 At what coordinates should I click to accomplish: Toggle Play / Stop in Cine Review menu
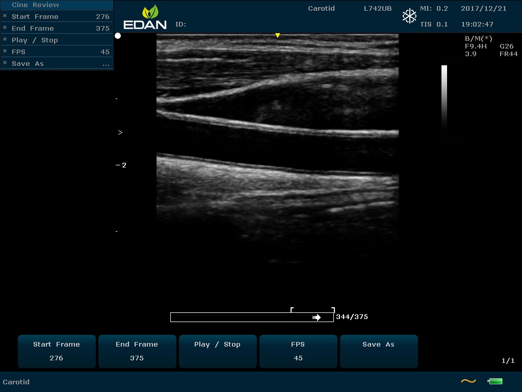click(x=35, y=40)
